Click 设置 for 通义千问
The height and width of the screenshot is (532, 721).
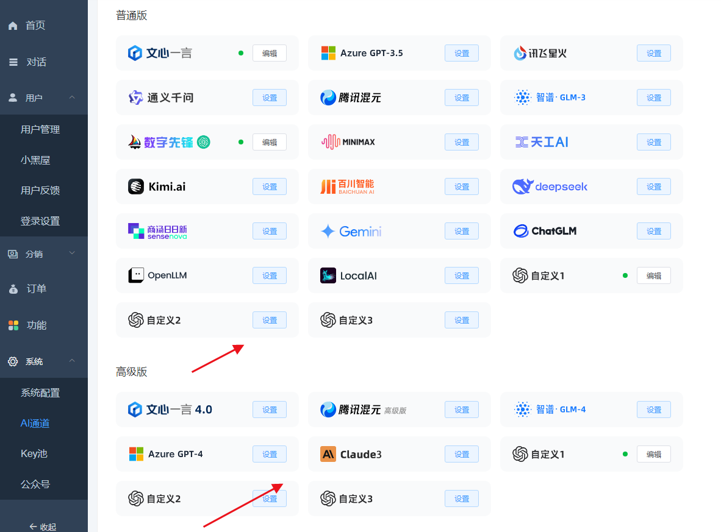point(270,98)
